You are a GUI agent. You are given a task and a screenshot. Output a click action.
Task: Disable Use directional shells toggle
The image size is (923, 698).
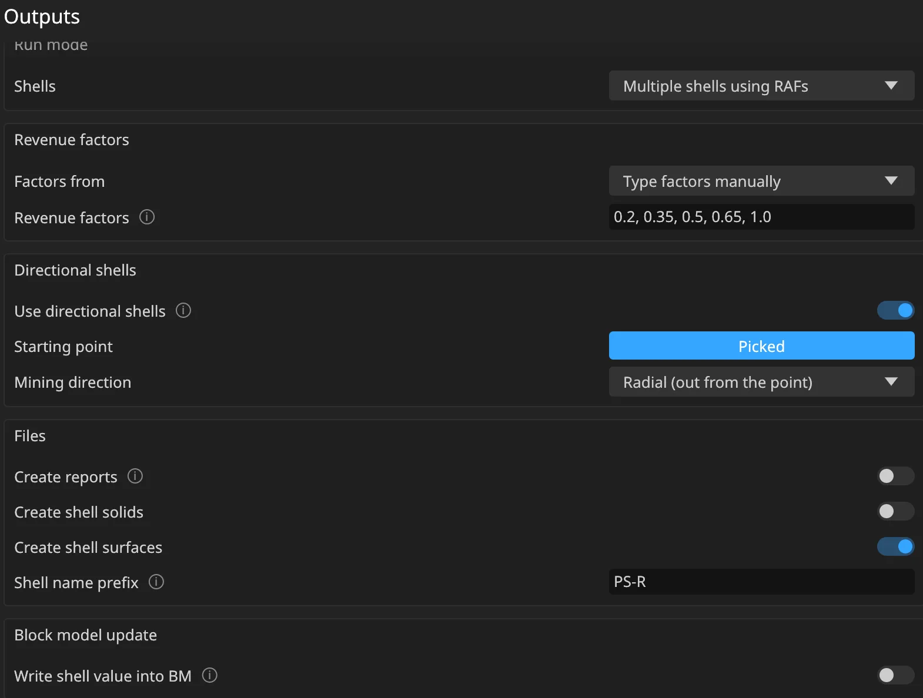895,310
